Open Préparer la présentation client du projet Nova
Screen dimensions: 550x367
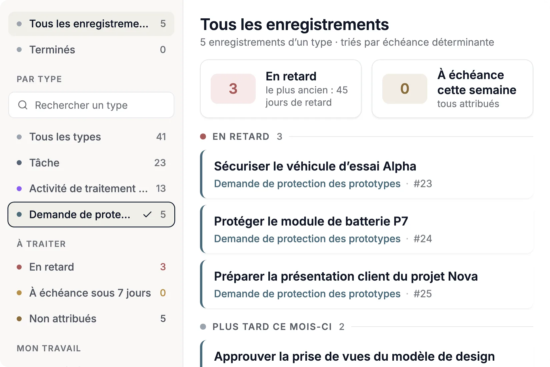coord(367,284)
